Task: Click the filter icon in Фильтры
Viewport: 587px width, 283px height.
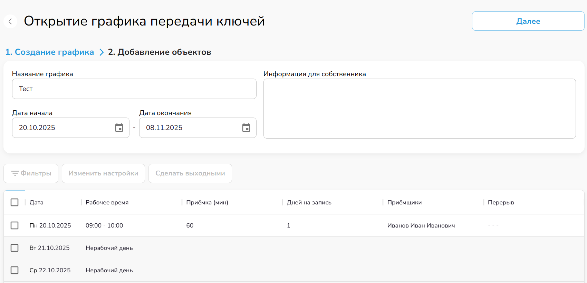Action: pyautogui.click(x=15, y=173)
